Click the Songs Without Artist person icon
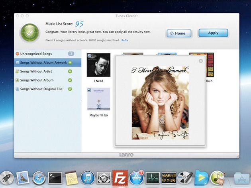 tap(17, 71)
